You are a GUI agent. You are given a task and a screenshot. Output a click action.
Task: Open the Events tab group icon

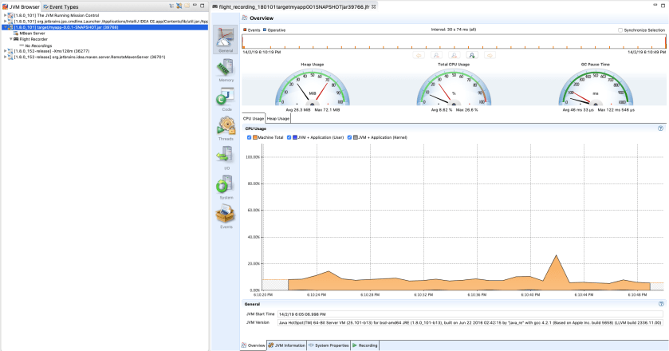[x=226, y=215]
